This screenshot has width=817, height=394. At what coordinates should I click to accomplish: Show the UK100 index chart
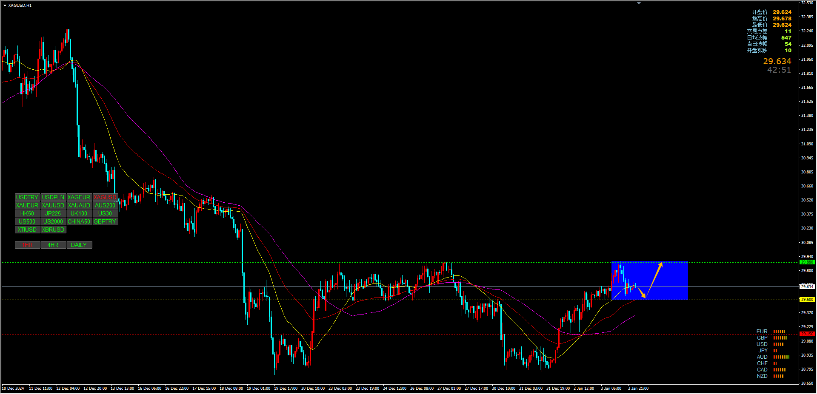point(79,213)
